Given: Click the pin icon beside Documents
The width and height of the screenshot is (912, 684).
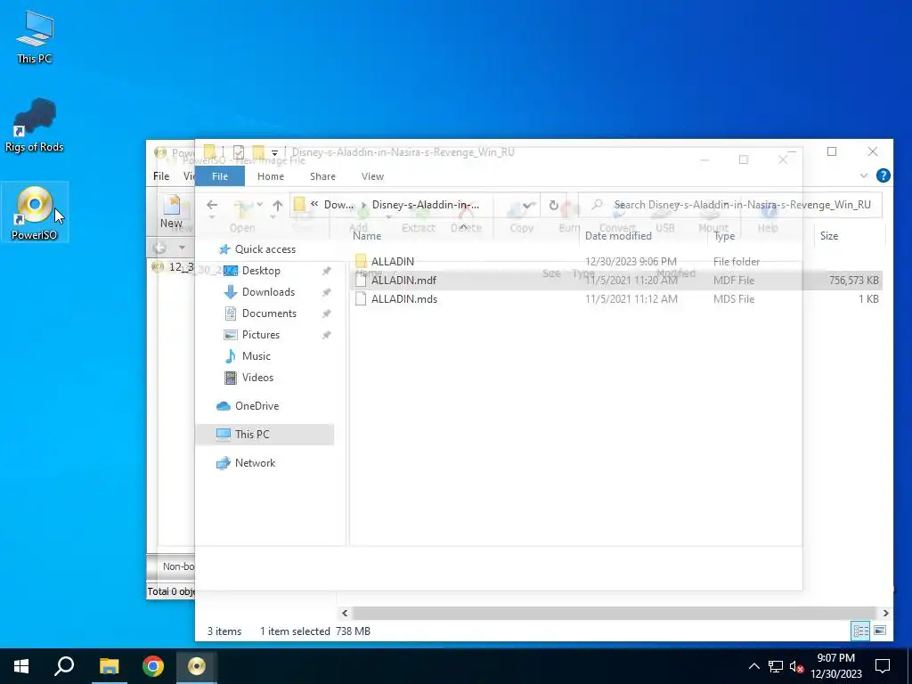Looking at the screenshot, I should click(x=327, y=313).
